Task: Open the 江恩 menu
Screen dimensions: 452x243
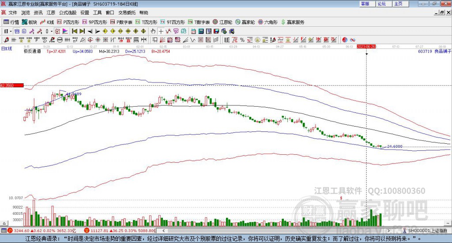Action: [51, 13]
